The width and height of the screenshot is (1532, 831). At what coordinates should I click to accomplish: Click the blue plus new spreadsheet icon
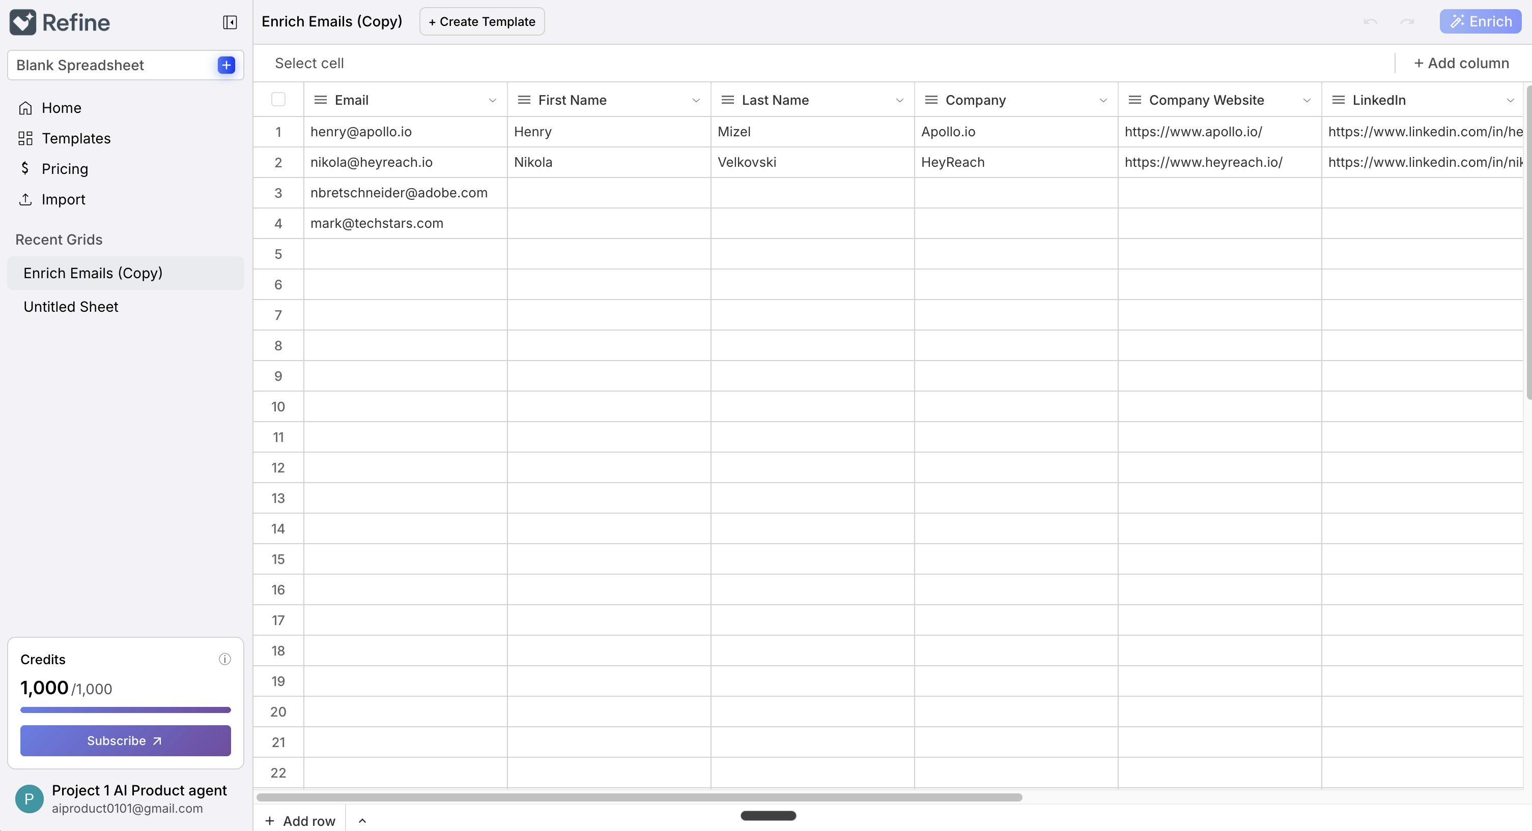226,65
